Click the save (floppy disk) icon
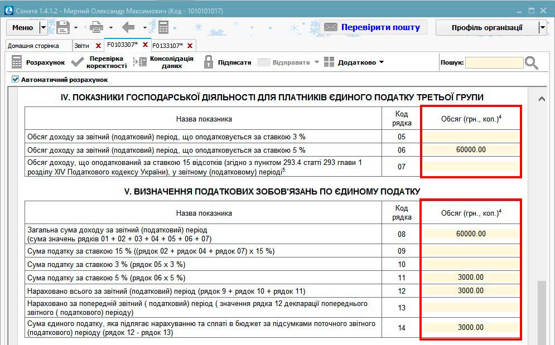Screen dimensions: 555x345 click(x=62, y=27)
